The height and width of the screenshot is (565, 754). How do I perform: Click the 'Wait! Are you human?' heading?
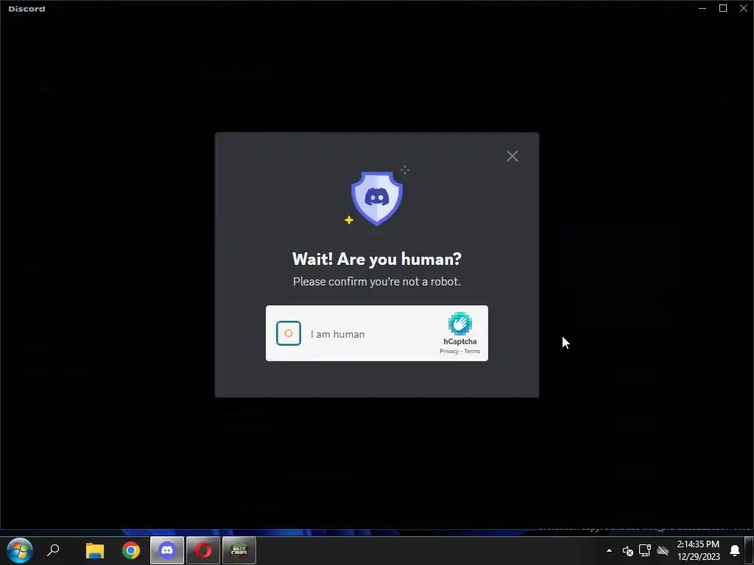(x=377, y=259)
